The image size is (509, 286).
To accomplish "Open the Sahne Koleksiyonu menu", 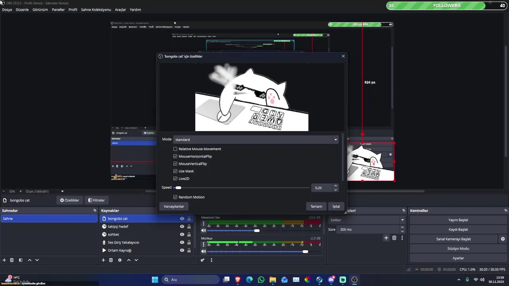I will 96,10.
